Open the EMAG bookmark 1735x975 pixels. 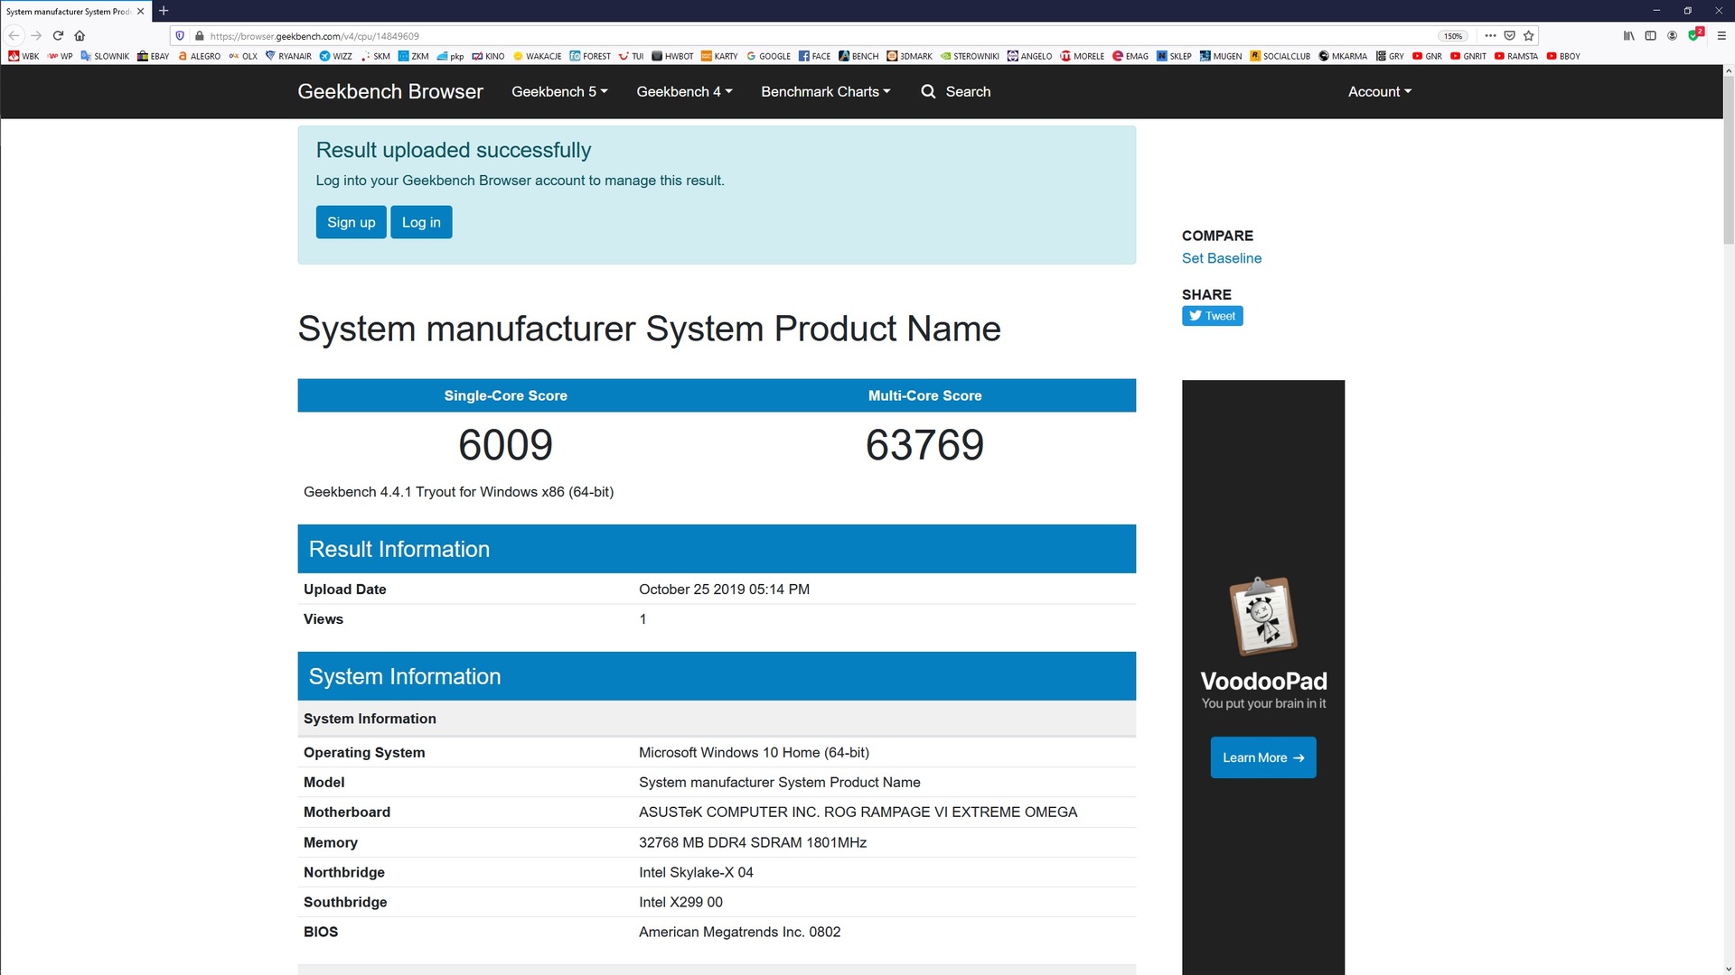coord(1130,56)
